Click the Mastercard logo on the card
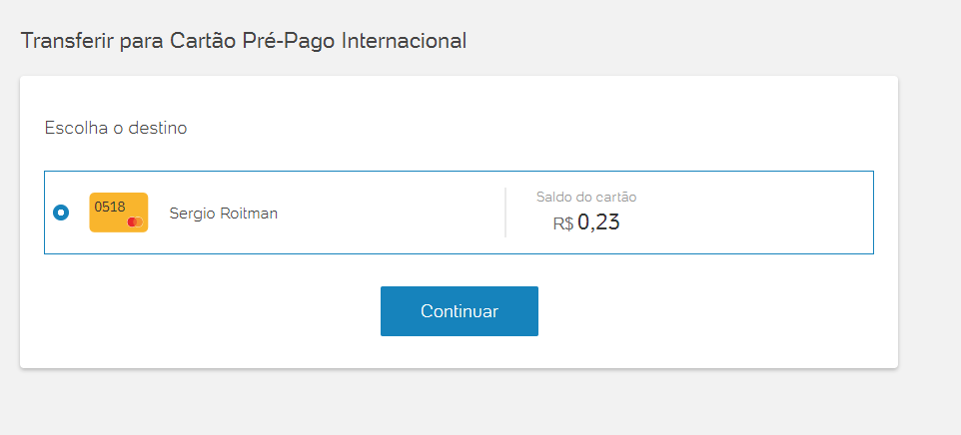 (135, 221)
